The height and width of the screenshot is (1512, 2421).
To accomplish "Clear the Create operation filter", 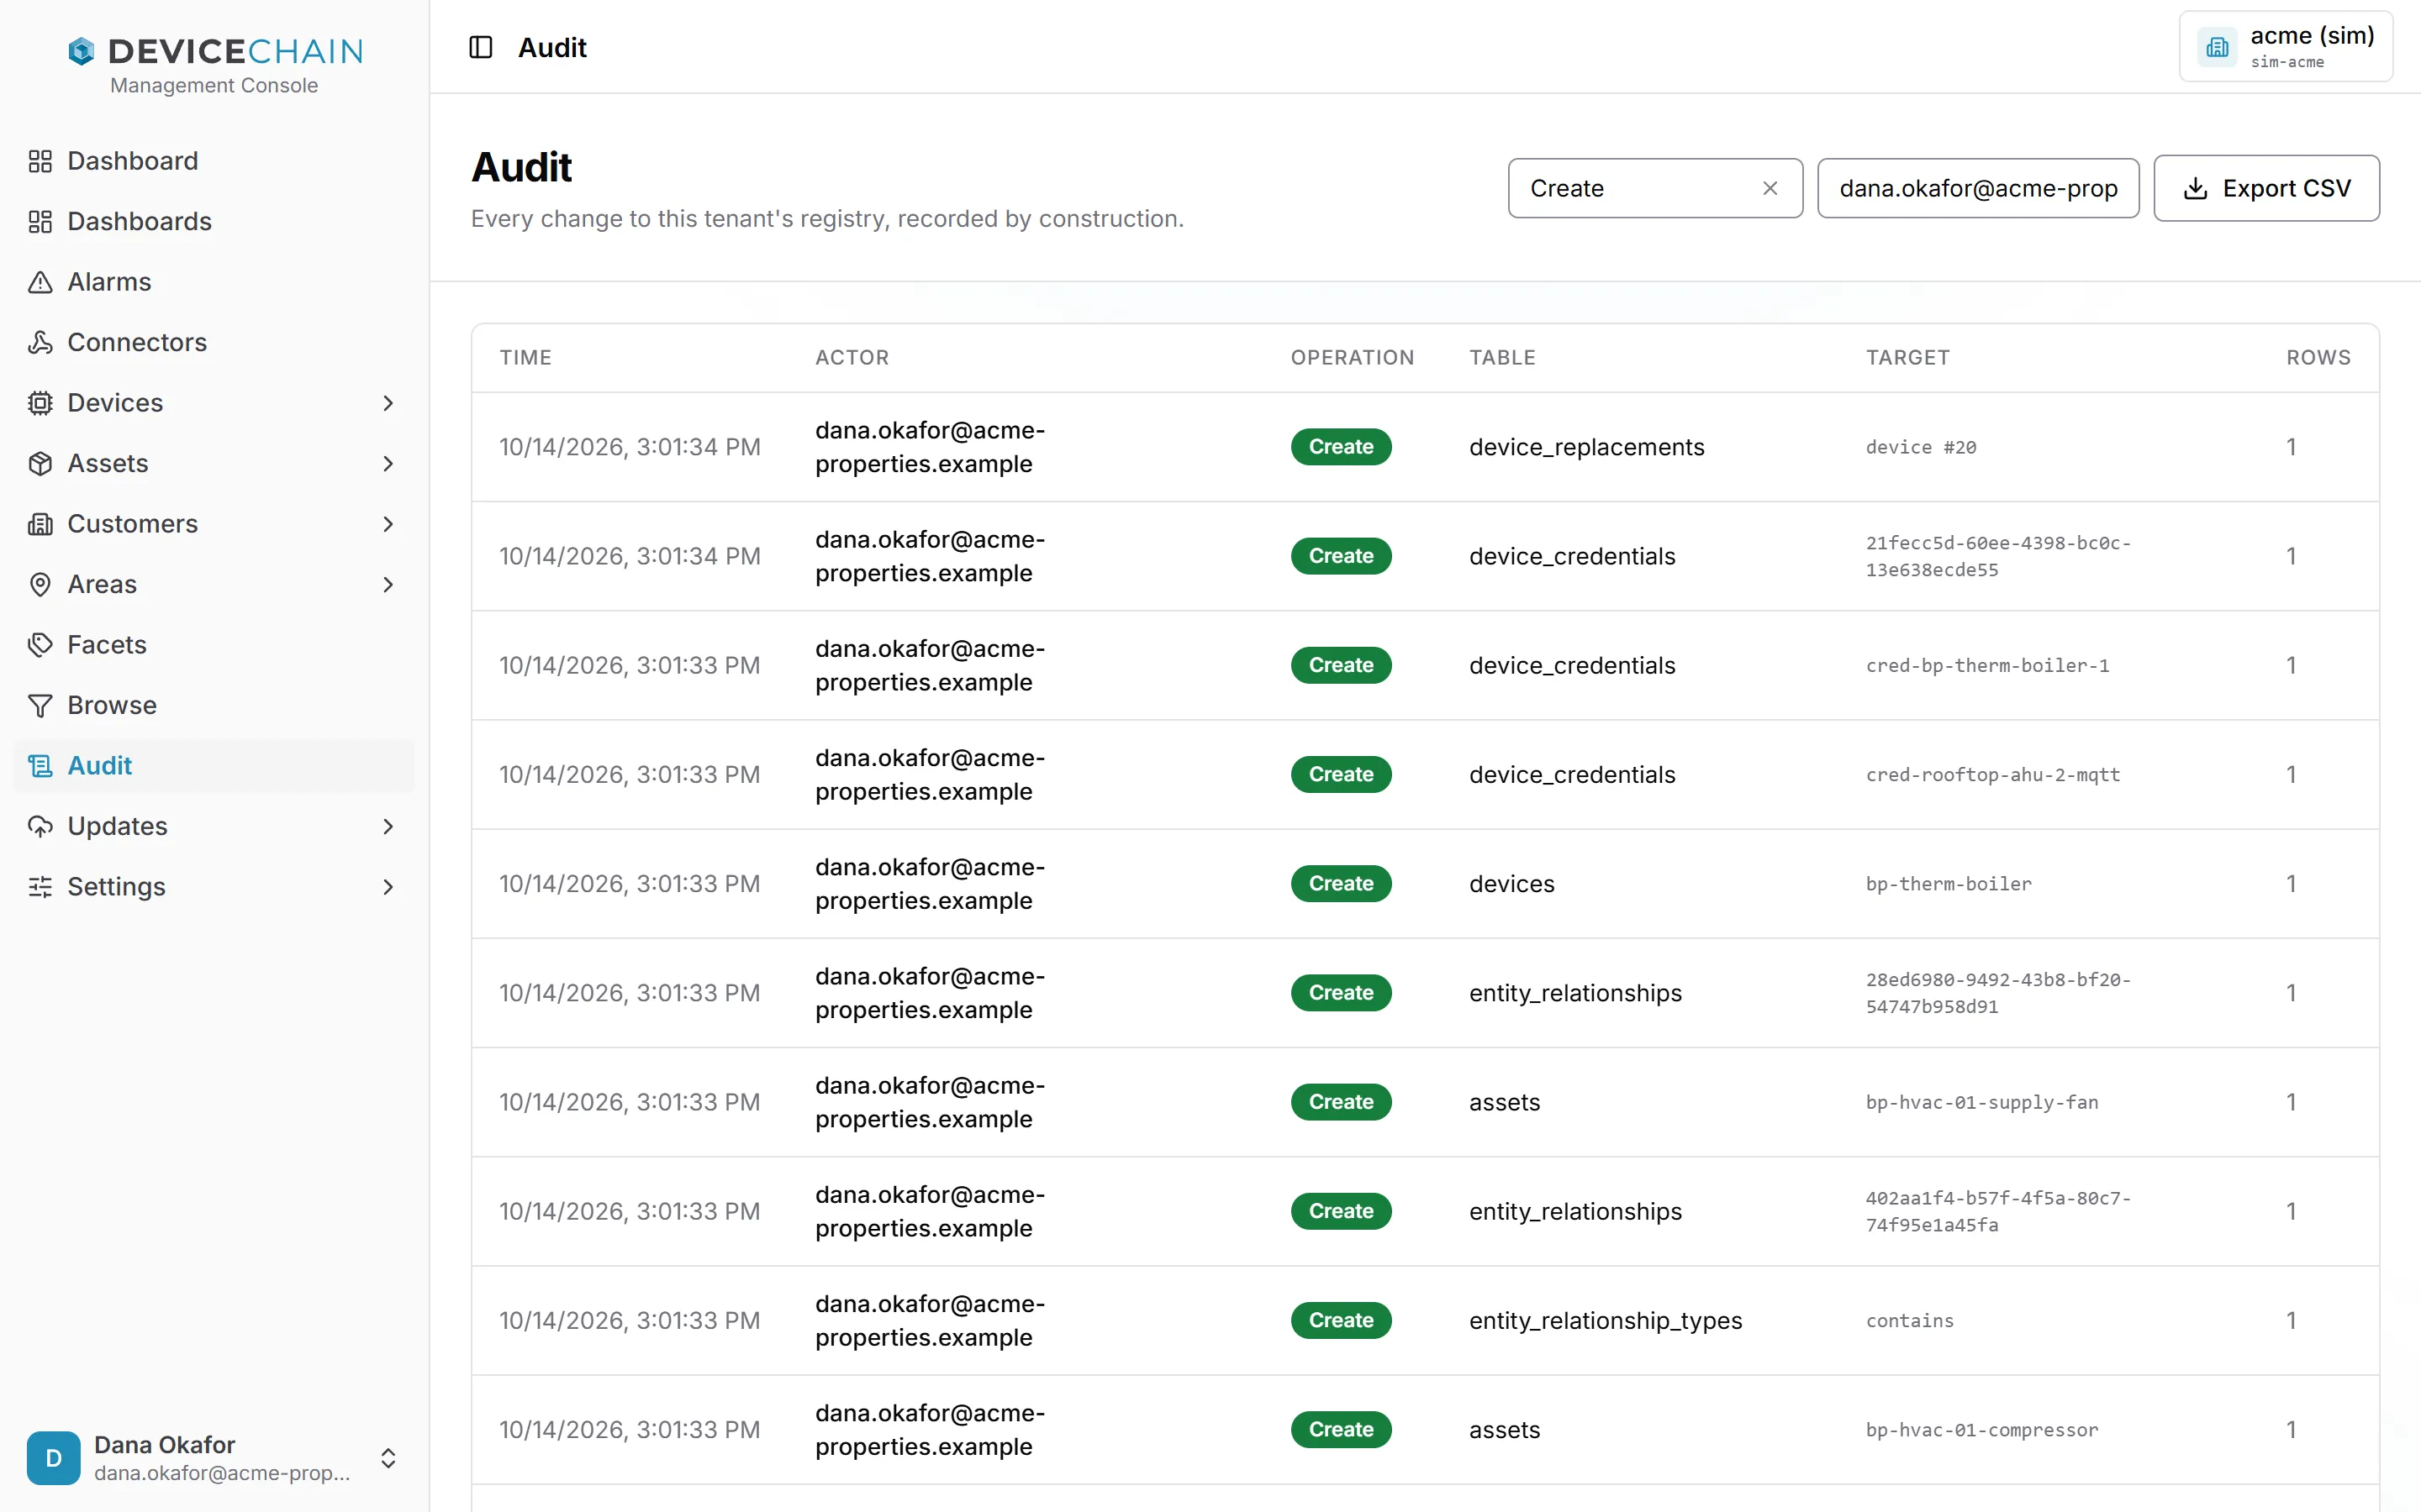I will point(1770,188).
